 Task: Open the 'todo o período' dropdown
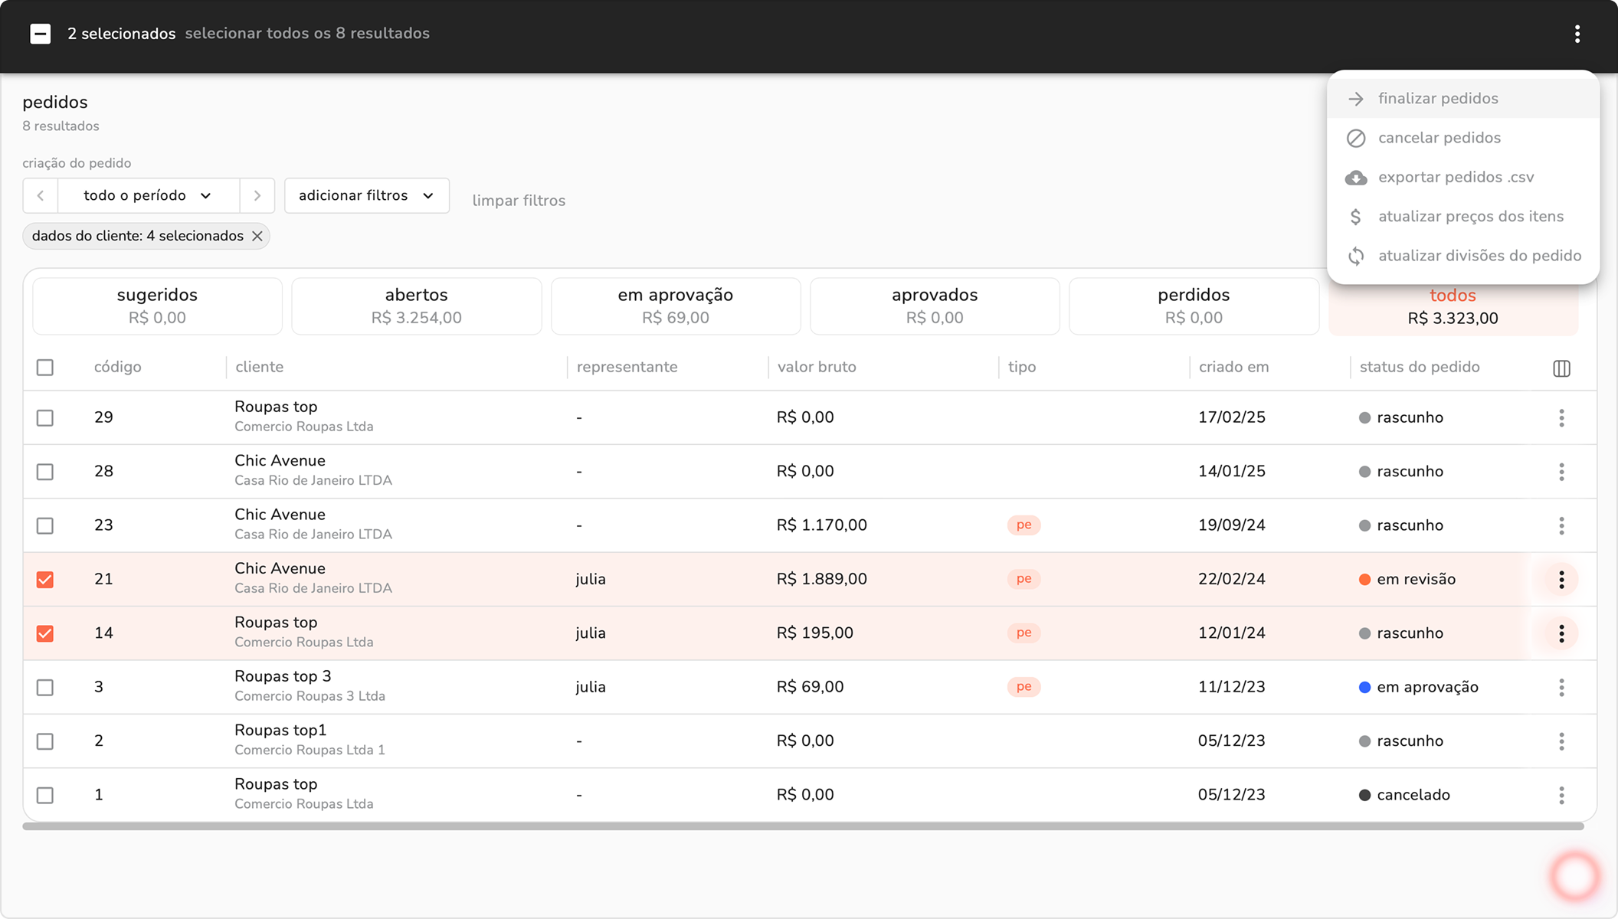pos(148,196)
